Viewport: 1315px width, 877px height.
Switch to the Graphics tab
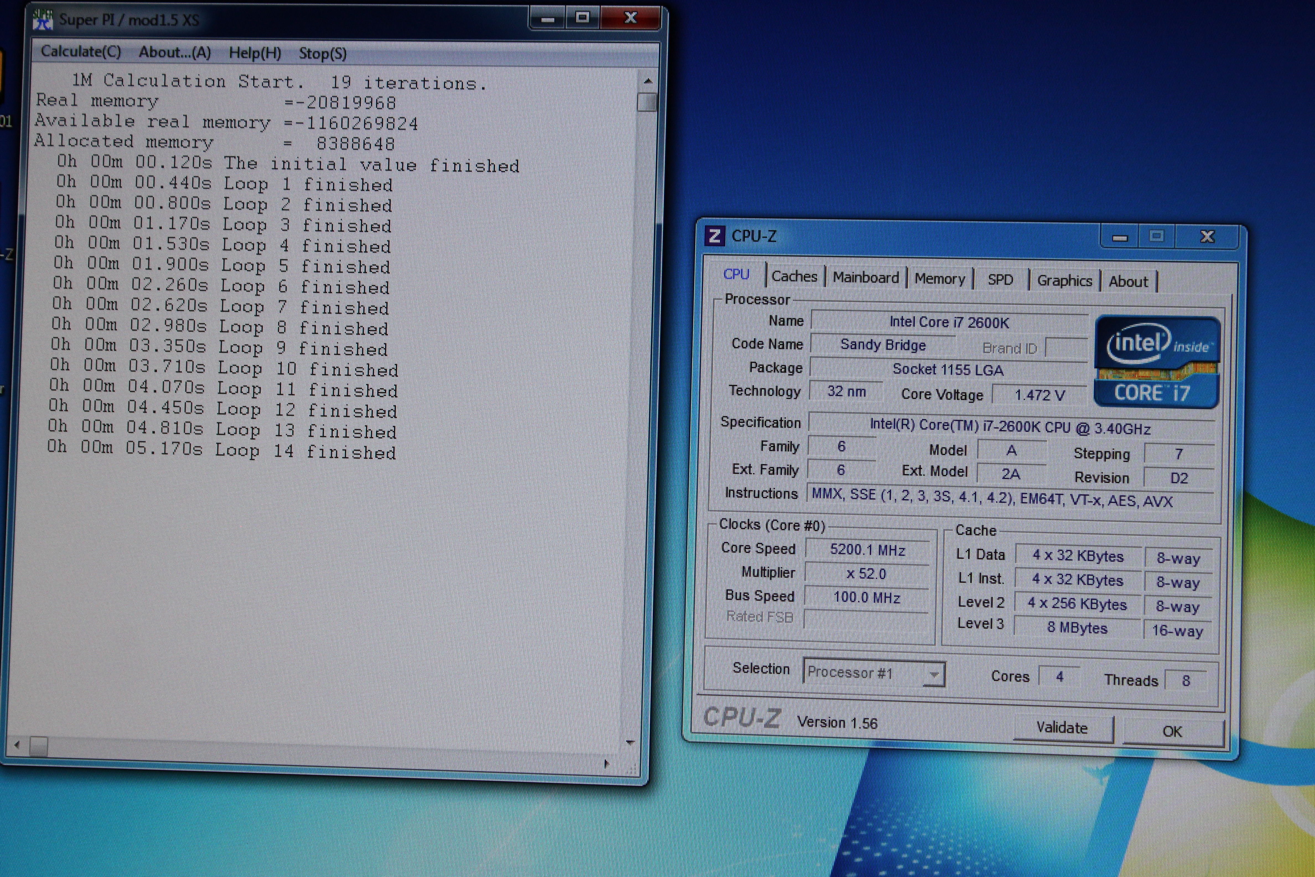[1065, 281]
